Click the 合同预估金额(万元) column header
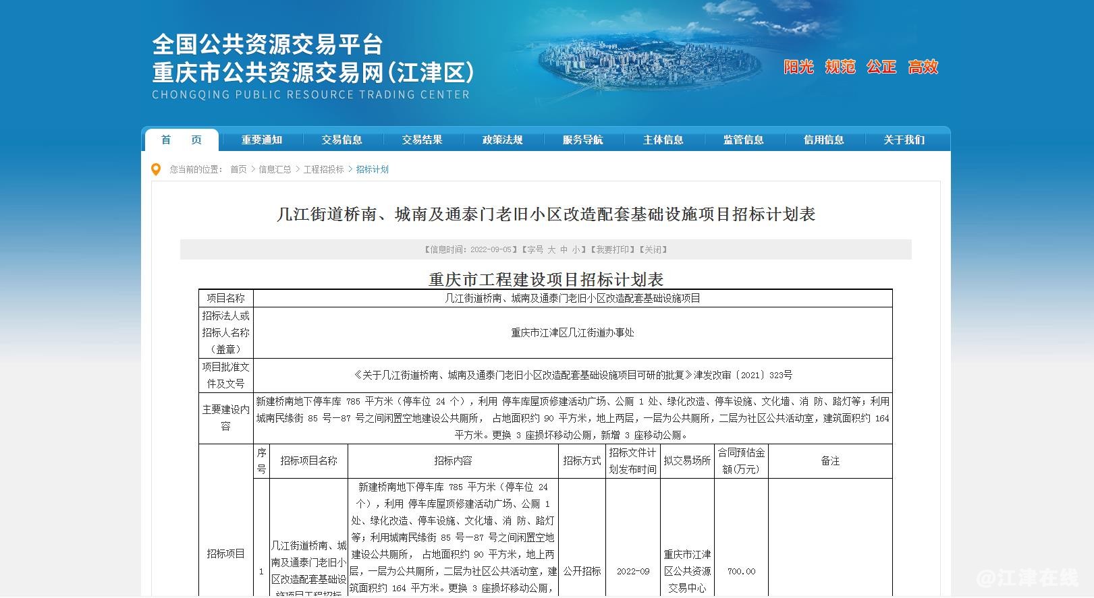 741,461
